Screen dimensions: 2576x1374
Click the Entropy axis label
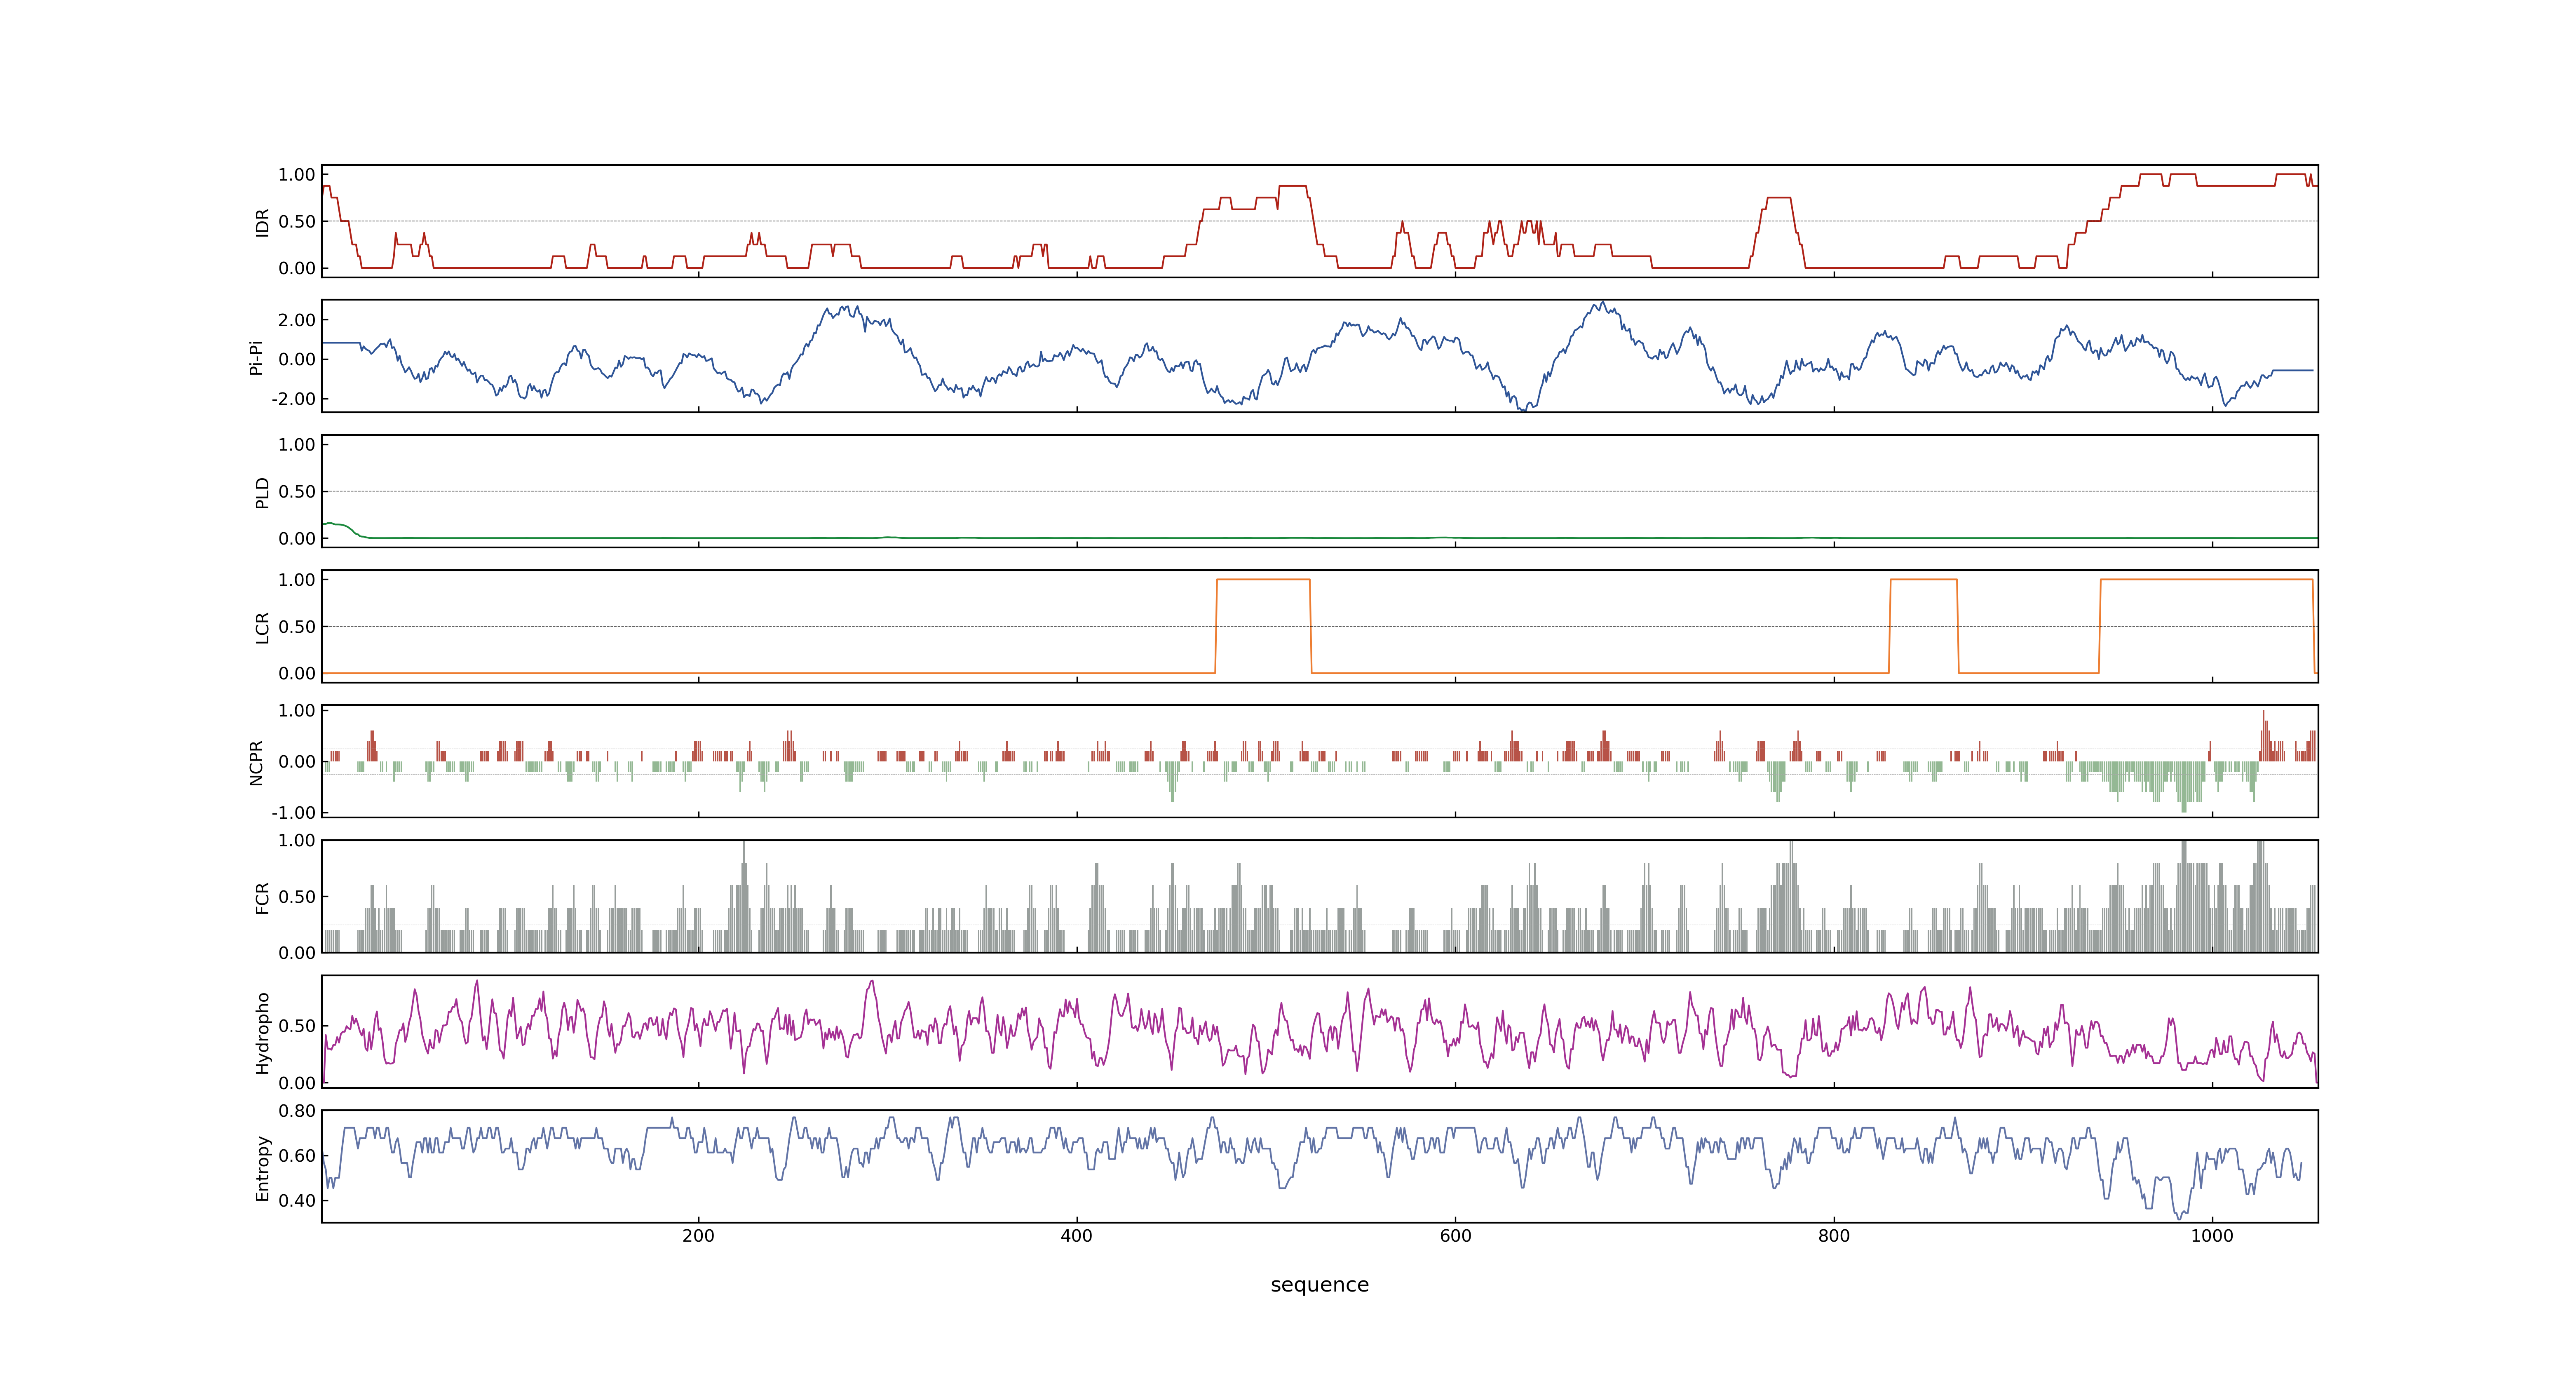pos(262,1167)
